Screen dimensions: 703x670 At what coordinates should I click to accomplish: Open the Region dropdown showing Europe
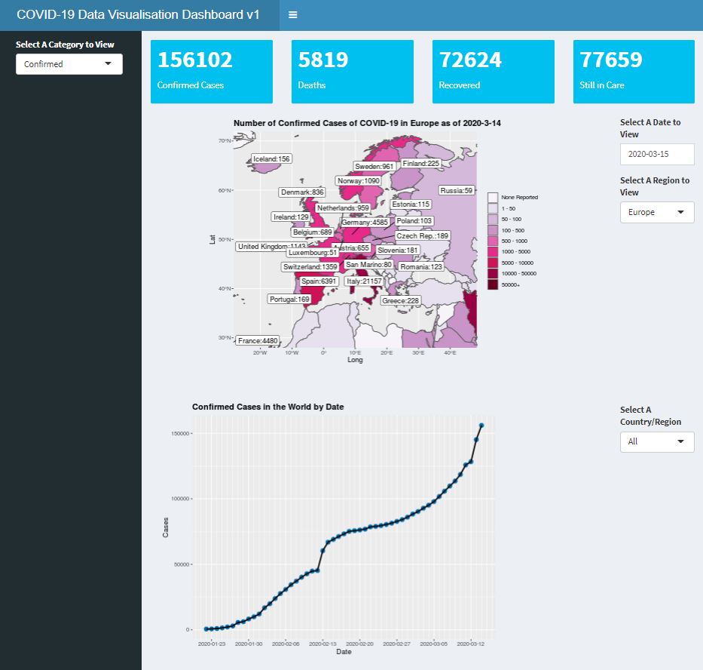pos(656,212)
